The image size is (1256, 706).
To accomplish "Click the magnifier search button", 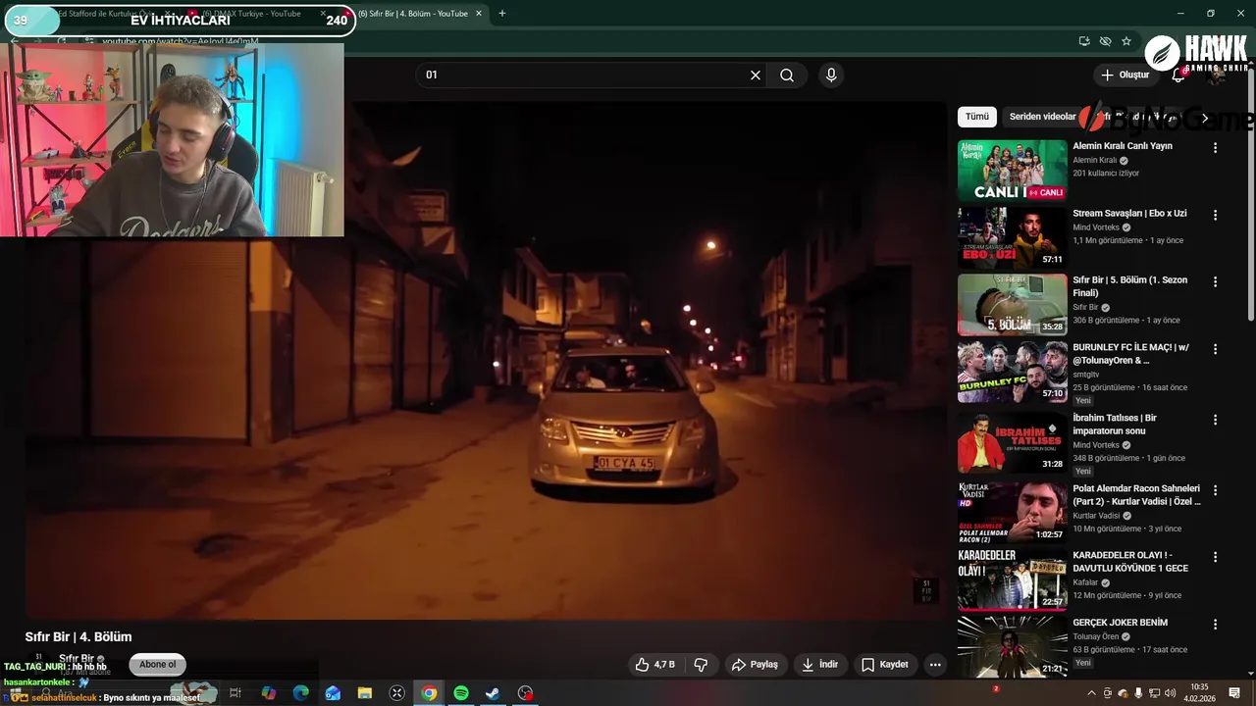I will [787, 75].
